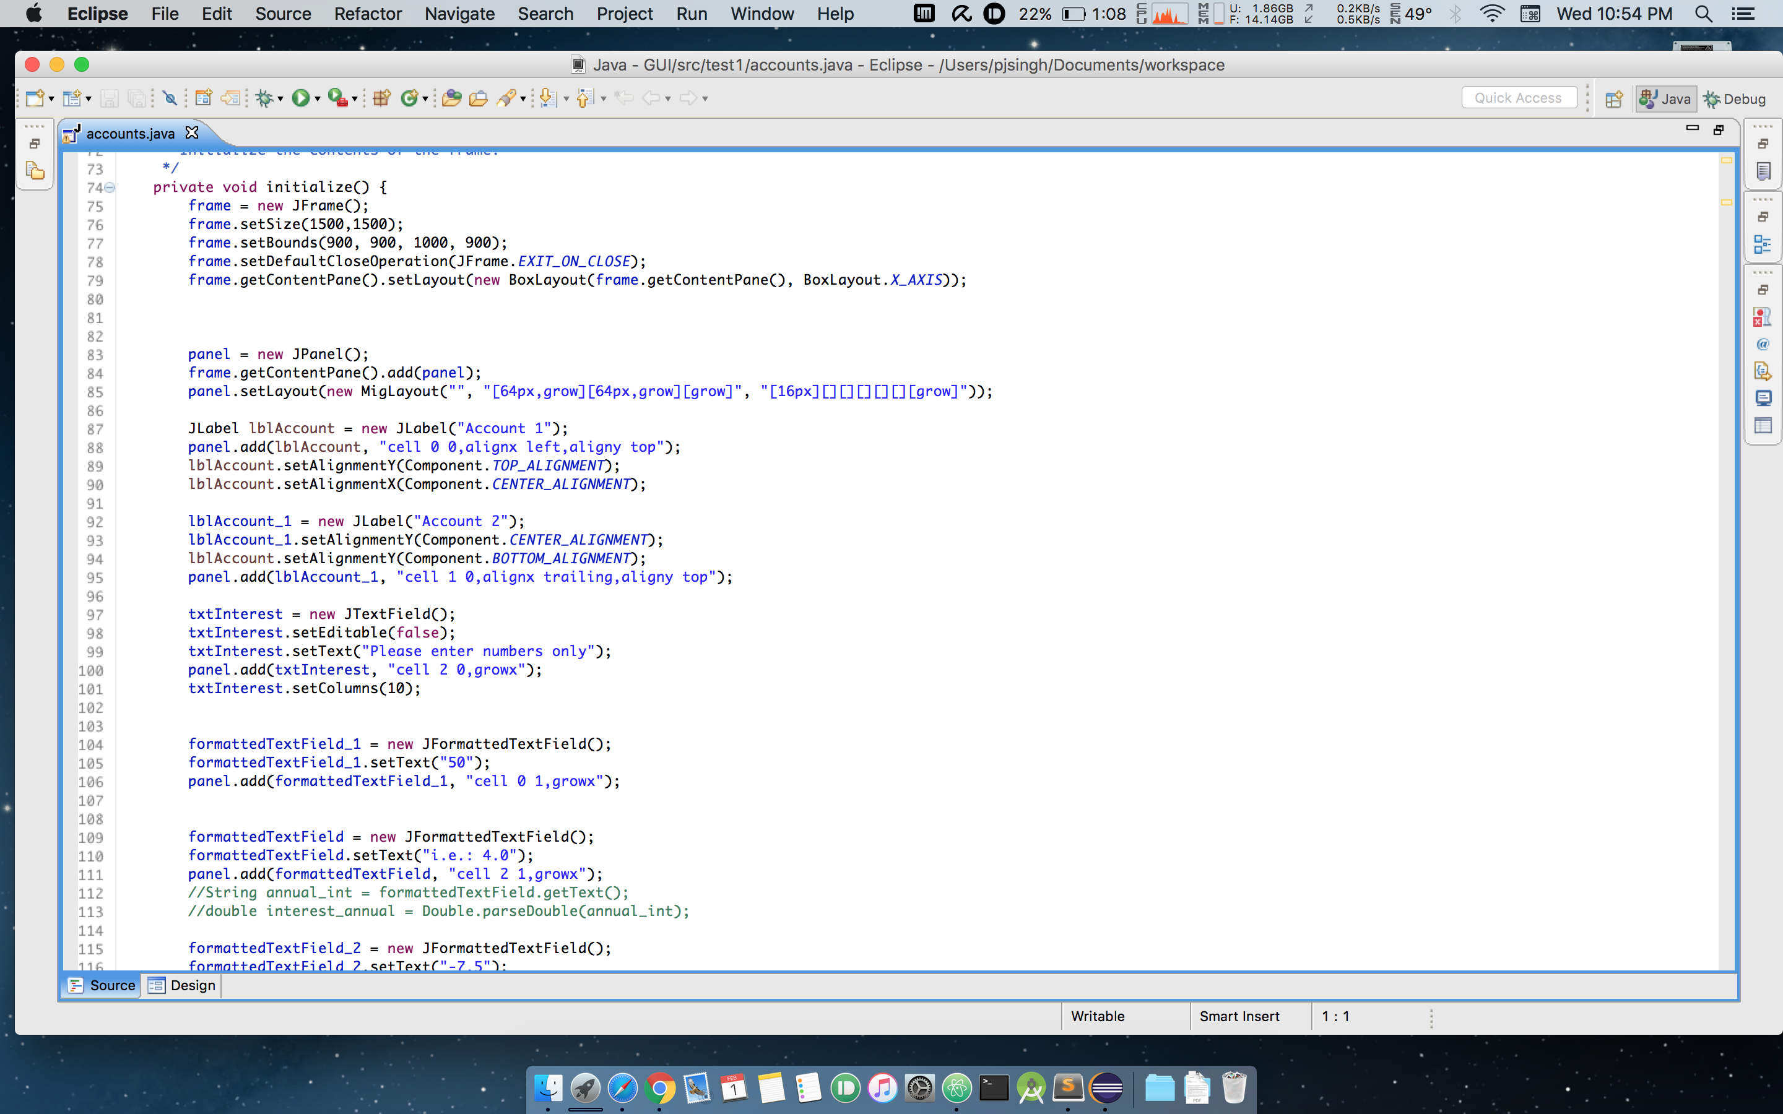Click the Open Type icon
Viewport: 1783px width, 1114px height.
pyautogui.click(x=452, y=98)
